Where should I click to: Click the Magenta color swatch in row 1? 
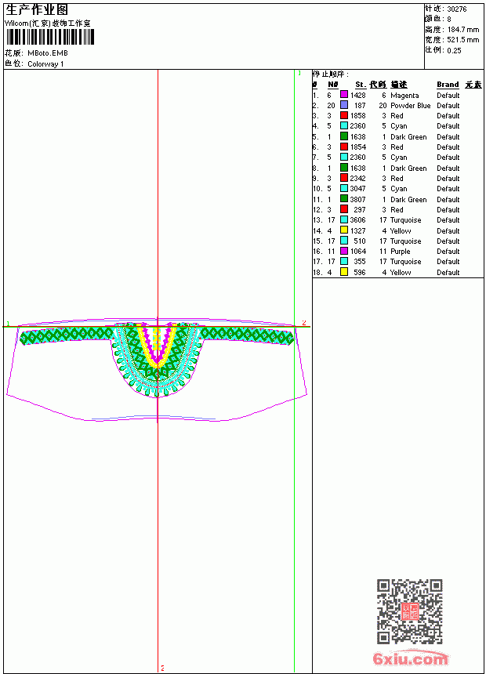[344, 95]
